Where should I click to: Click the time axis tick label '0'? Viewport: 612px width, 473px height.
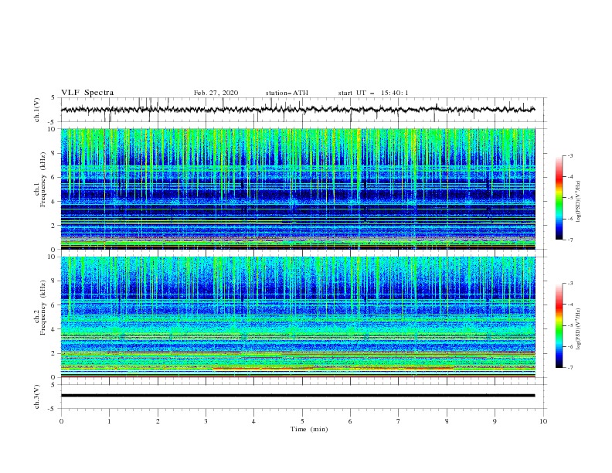click(x=61, y=421)
